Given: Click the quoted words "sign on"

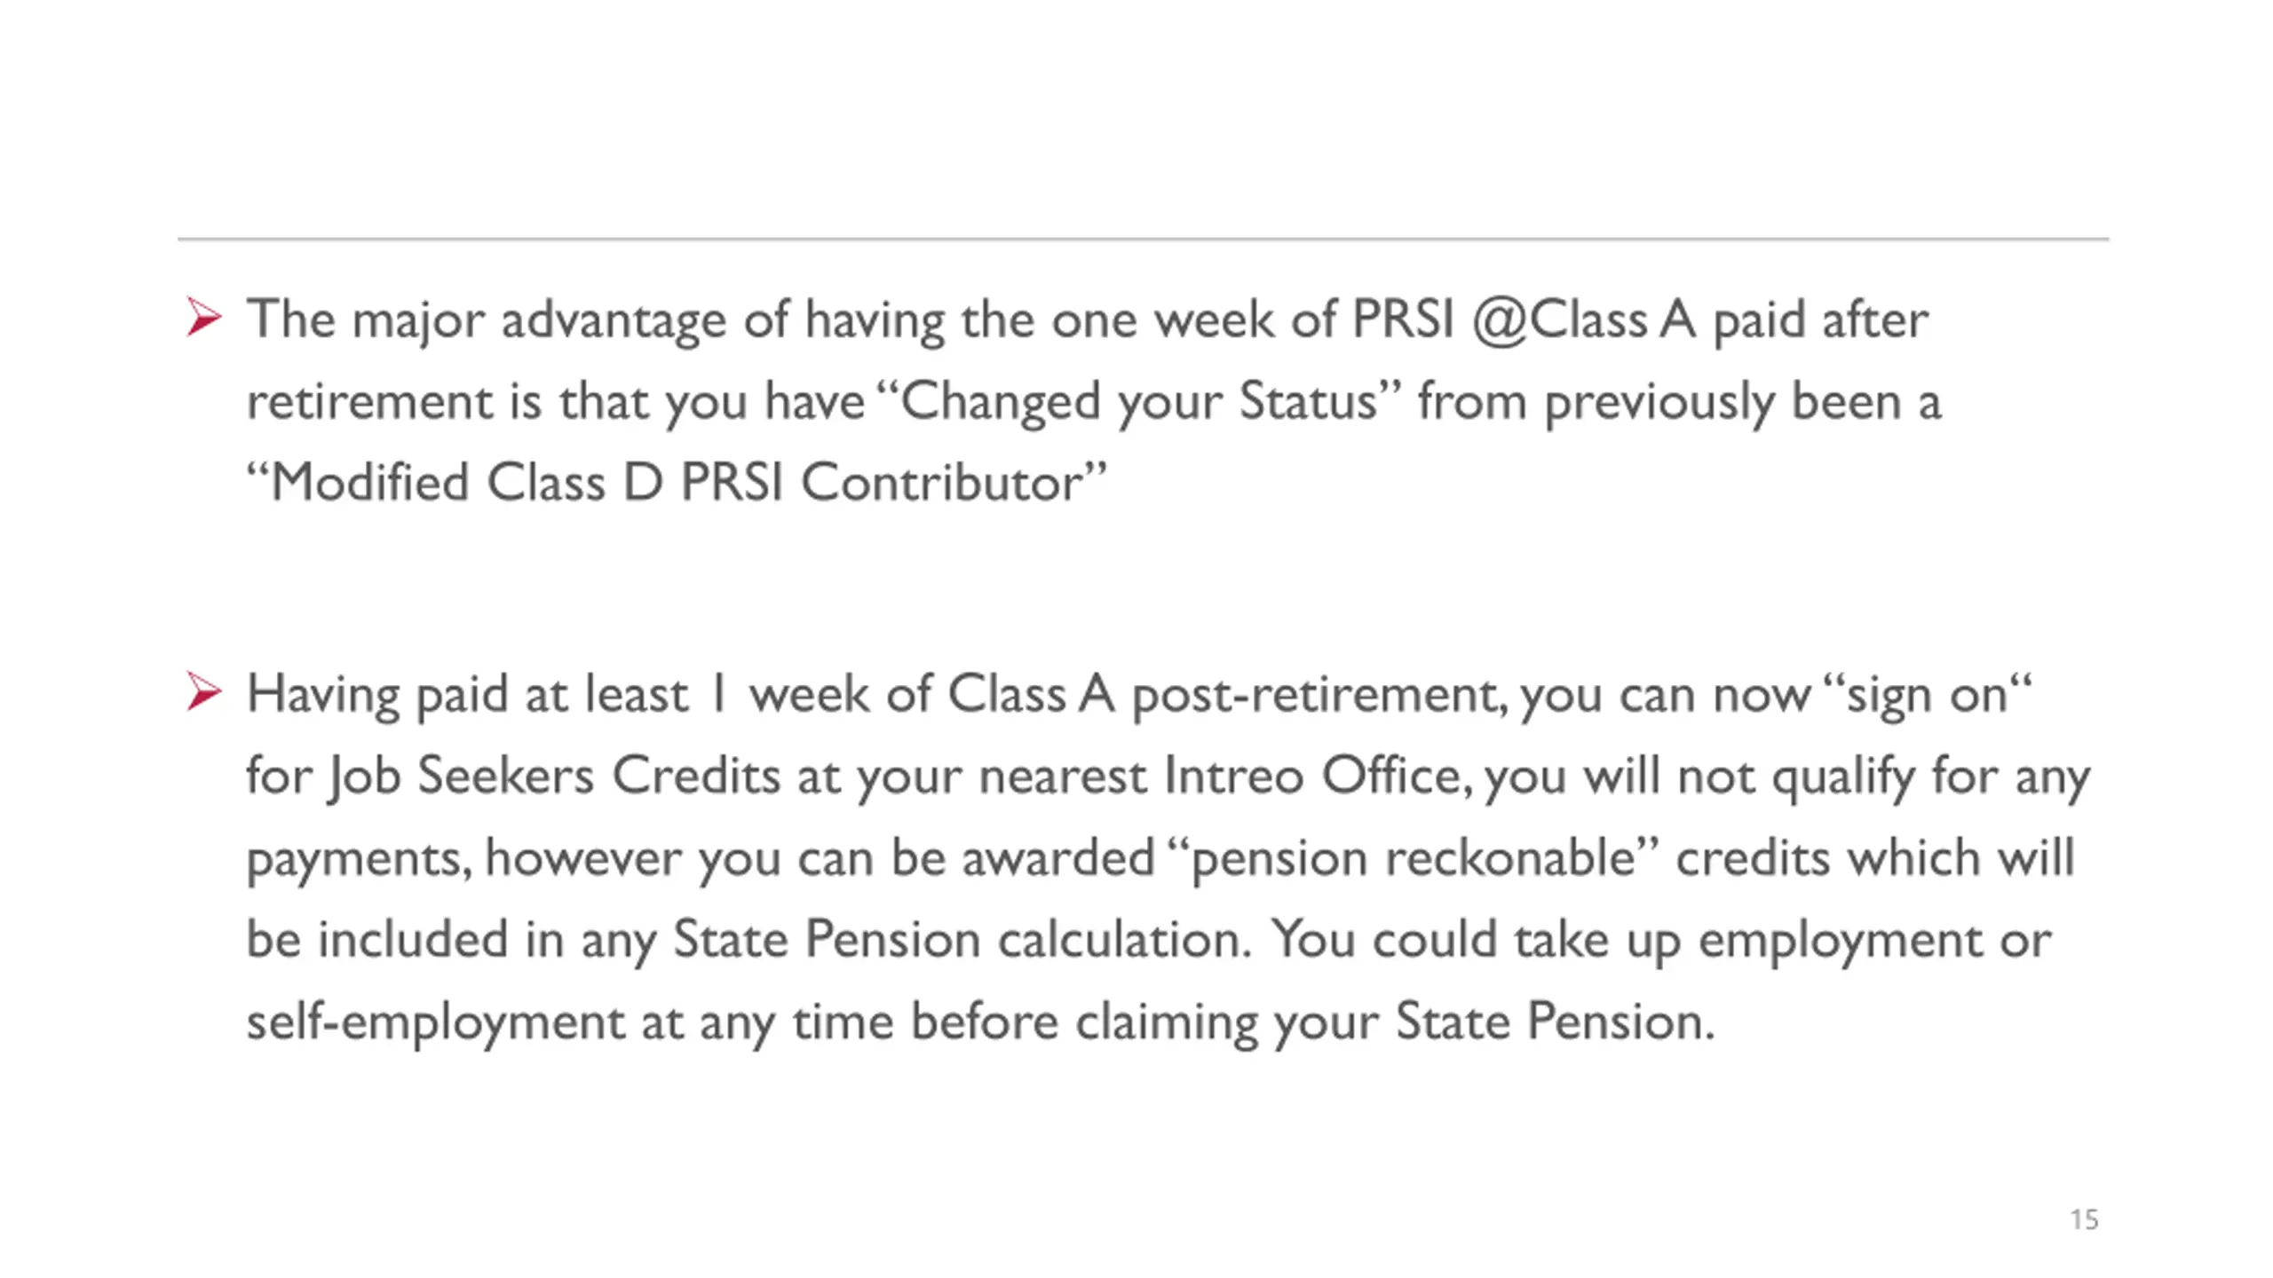Looking at the screenshot, I should coord(1929,694).
